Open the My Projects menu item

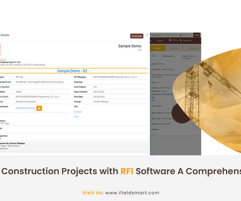[x=156, y=35]
